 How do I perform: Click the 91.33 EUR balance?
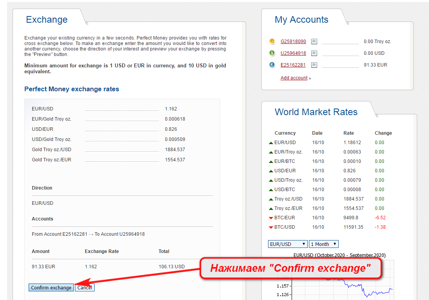click(x=375, y=65)
